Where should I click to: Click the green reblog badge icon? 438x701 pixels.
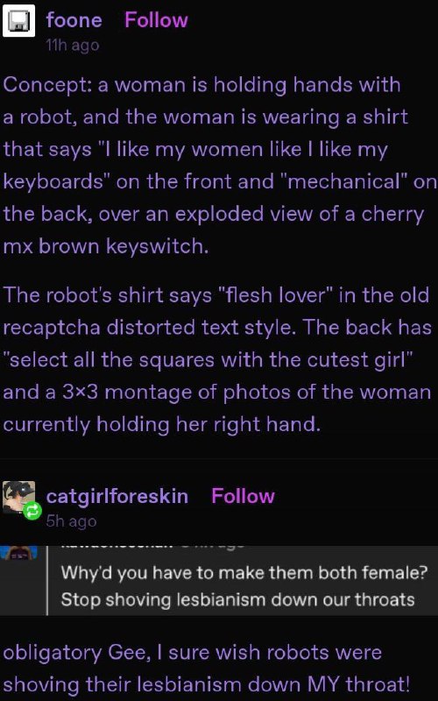32,511
